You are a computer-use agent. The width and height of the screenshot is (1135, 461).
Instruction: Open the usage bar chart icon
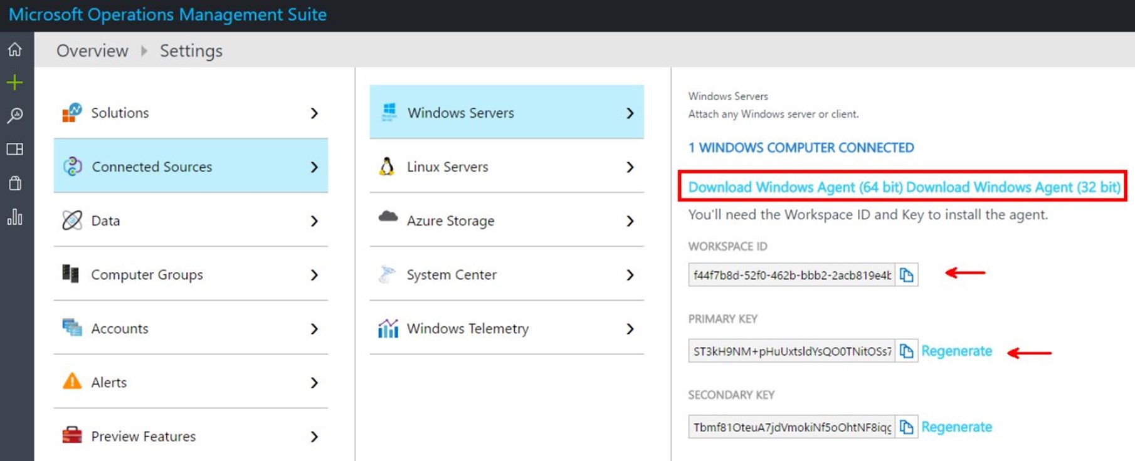(x=15, y=217)
